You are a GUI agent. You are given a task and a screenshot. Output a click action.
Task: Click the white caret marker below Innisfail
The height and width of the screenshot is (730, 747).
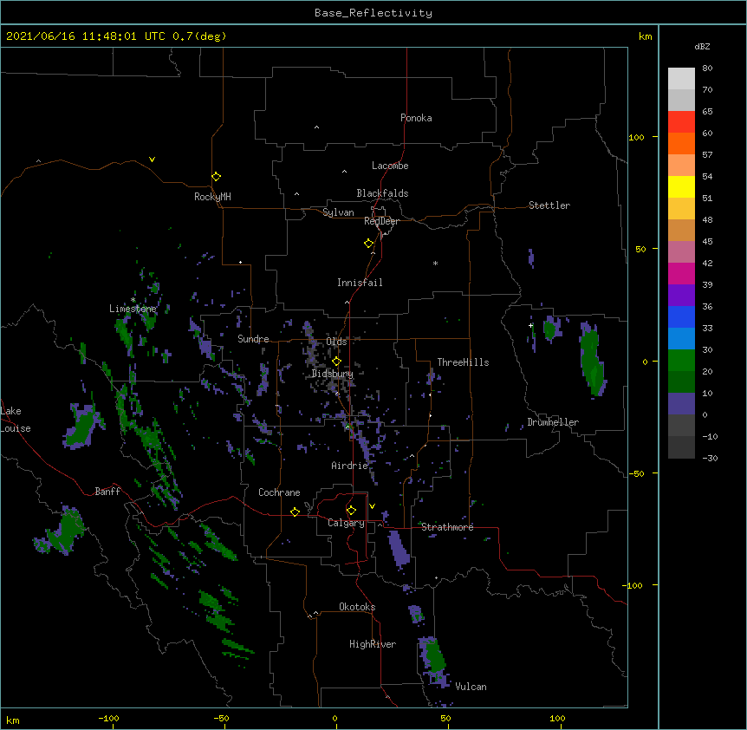pos(347,302)
